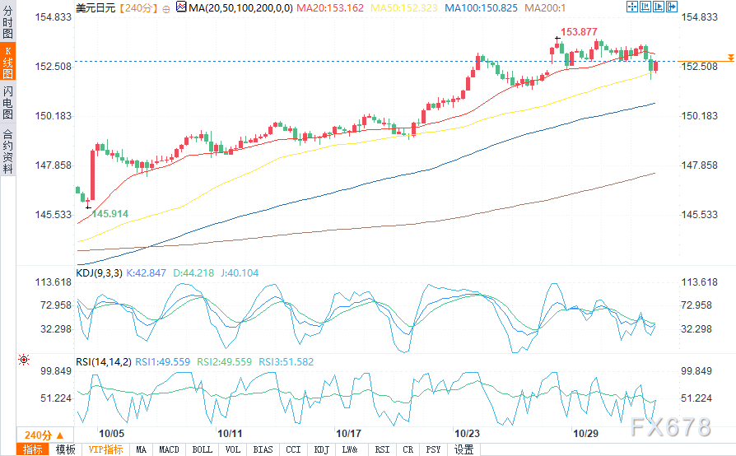
Task: Click the MA indicator chart icon
Action: pos(181,7)
